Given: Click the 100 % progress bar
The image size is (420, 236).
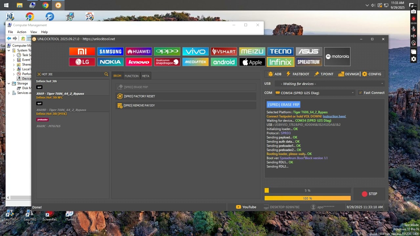Looking at the screenshot, I should (307, 198).
